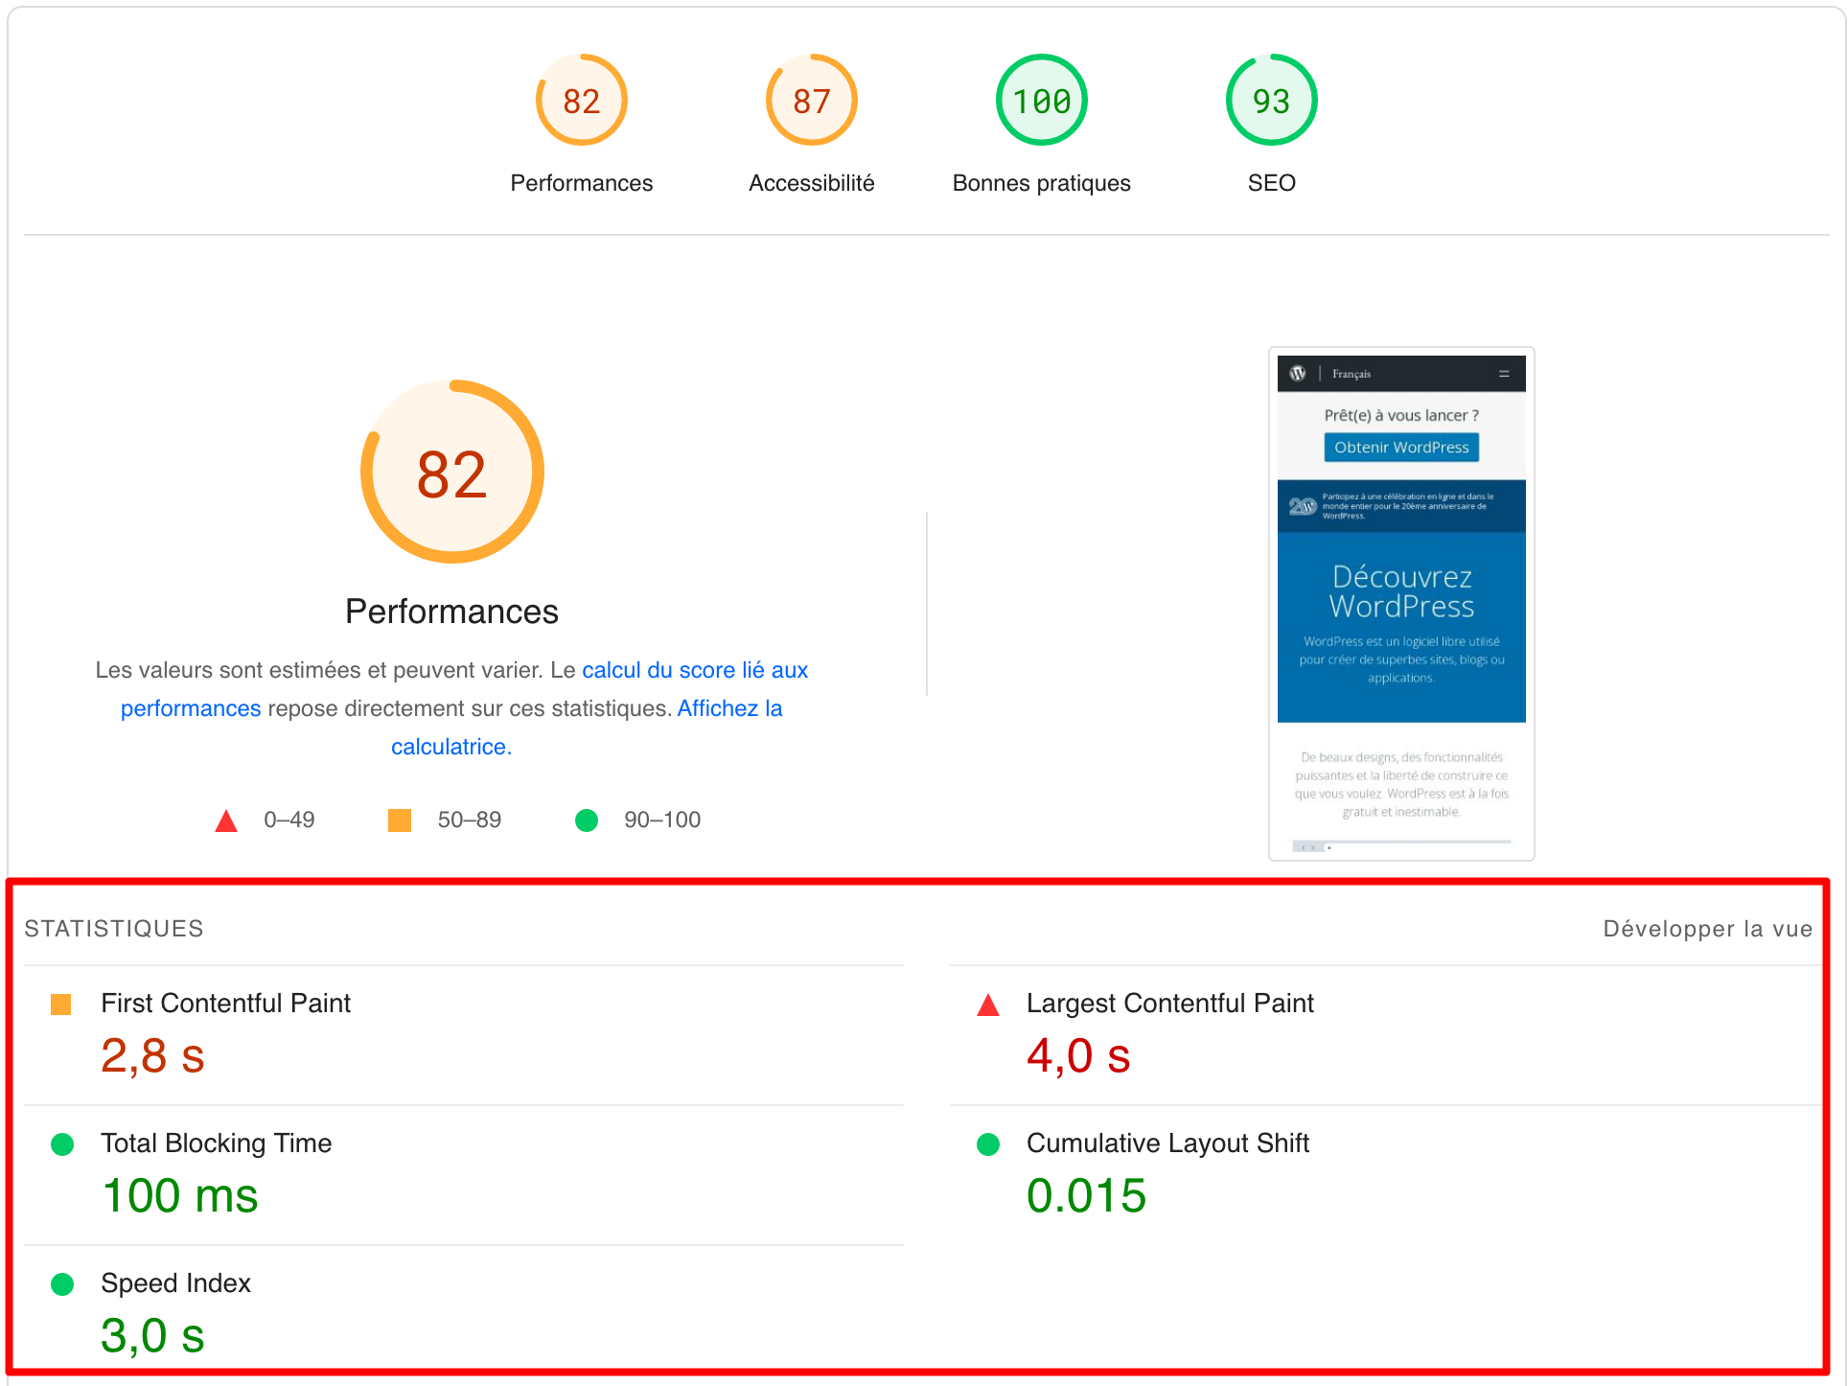Click the green dot in the 90–100 legend
The height and width of the screenshot is (1386, 1848).
pos(588,820)
